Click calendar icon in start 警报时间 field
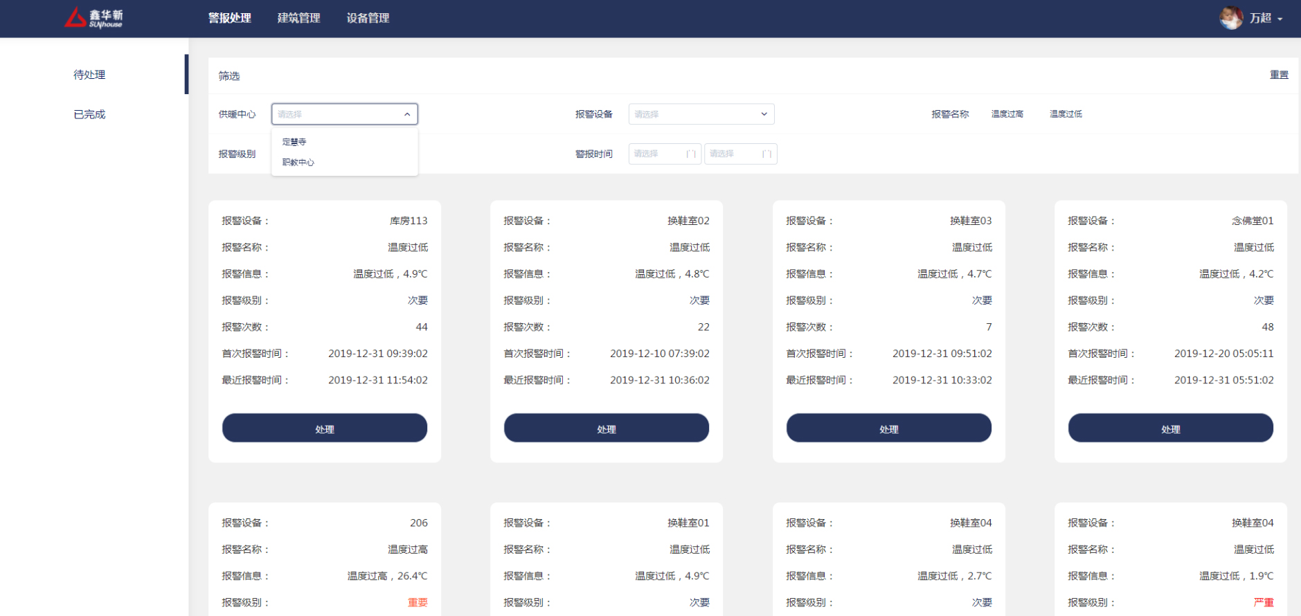This screenshot has height=616, width=1301. [690, 154]
